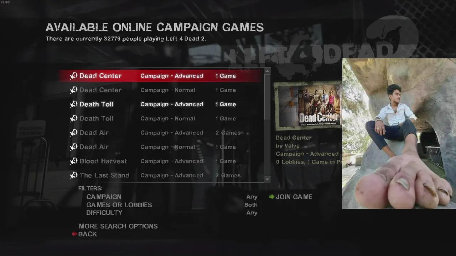Click "Campaign - Normal" in the Dead Center row
456x256 pixels.
tap(167, 90)
